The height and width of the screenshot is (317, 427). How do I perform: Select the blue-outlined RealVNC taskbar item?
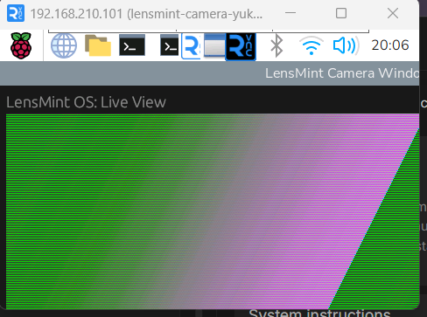[191, 45]
